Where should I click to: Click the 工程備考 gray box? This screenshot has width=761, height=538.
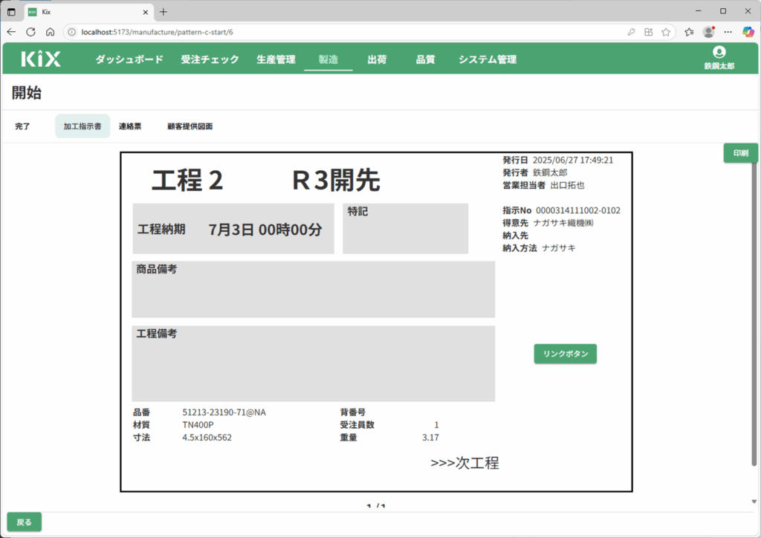[314, 363]
